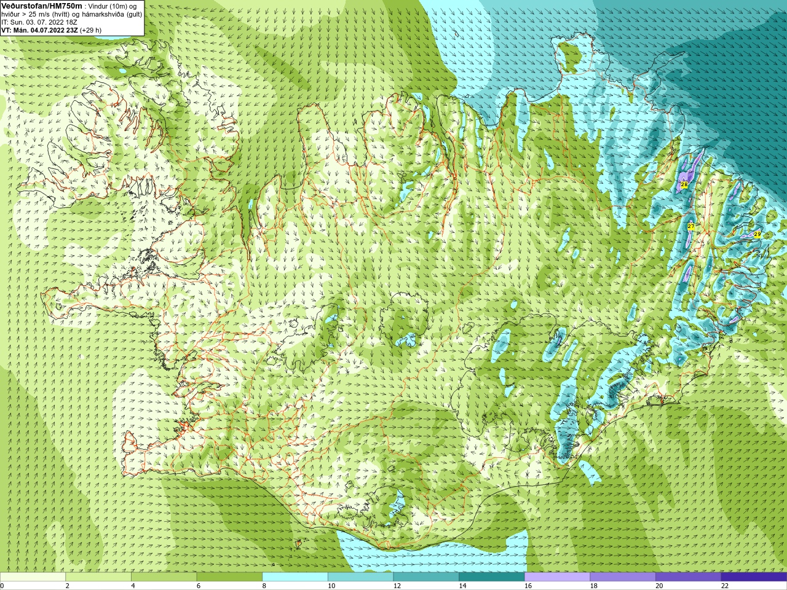This screenshot has width=787, height=590.
Task: Click the legend scale number "16"
Action: (x=528, y=586)
